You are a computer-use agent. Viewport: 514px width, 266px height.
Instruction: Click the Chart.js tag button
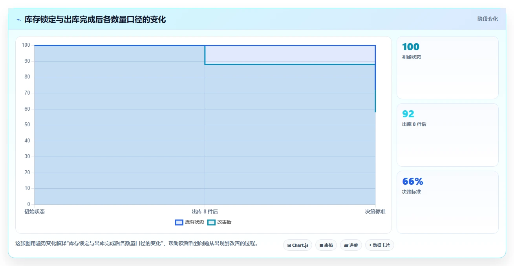point(298,245)
